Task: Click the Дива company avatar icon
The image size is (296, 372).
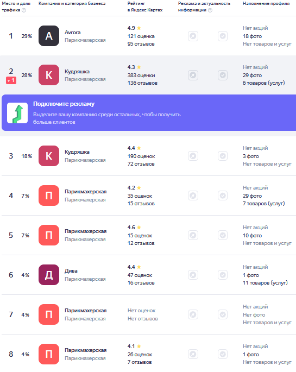Action: click(x=49, y=275)
